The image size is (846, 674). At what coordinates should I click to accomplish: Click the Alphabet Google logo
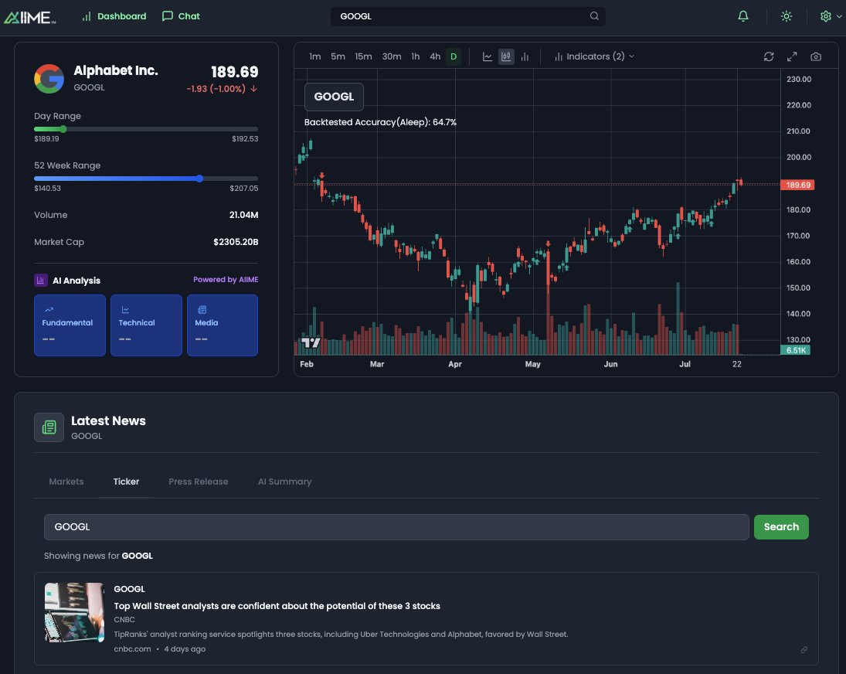pos(49,79)
